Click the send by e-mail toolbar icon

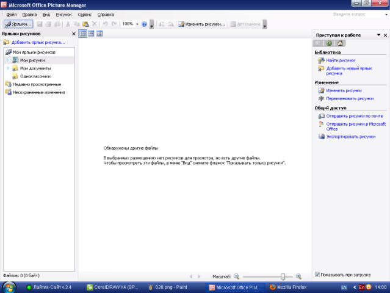point(57,24)
